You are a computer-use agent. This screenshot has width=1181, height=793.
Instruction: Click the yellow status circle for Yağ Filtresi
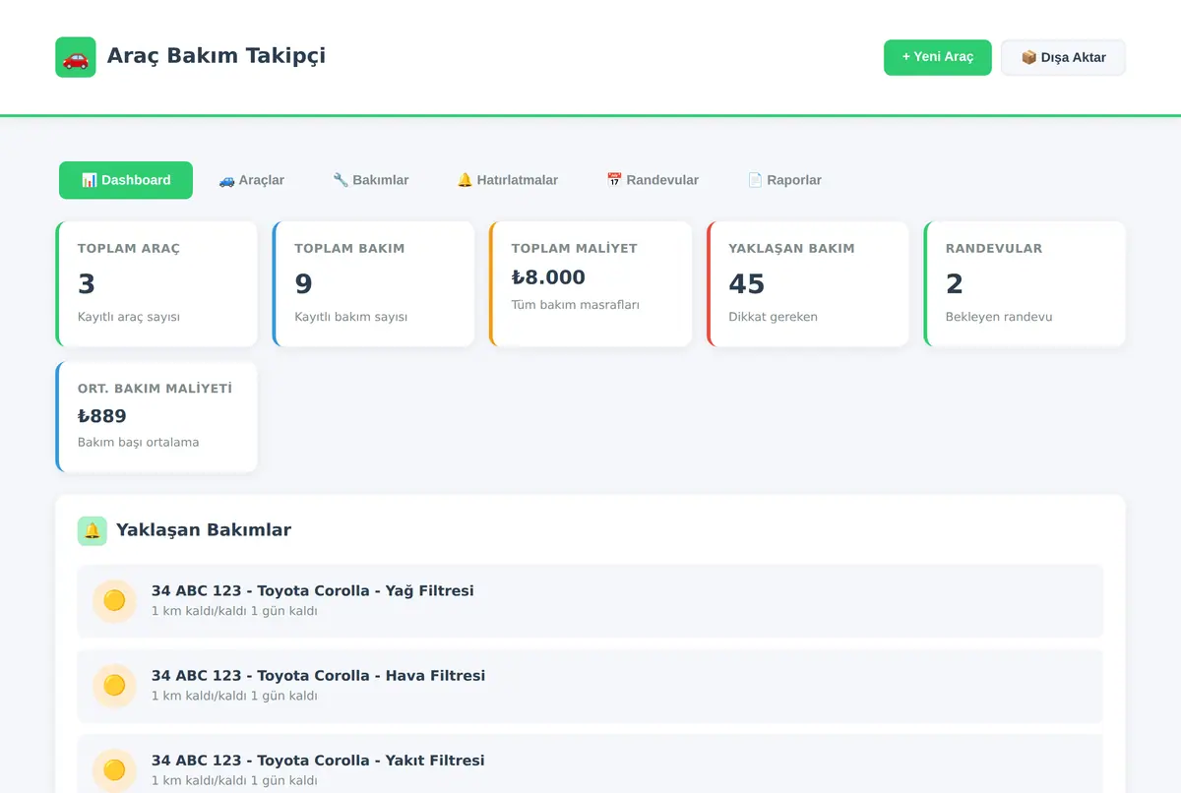coord(114,600)
